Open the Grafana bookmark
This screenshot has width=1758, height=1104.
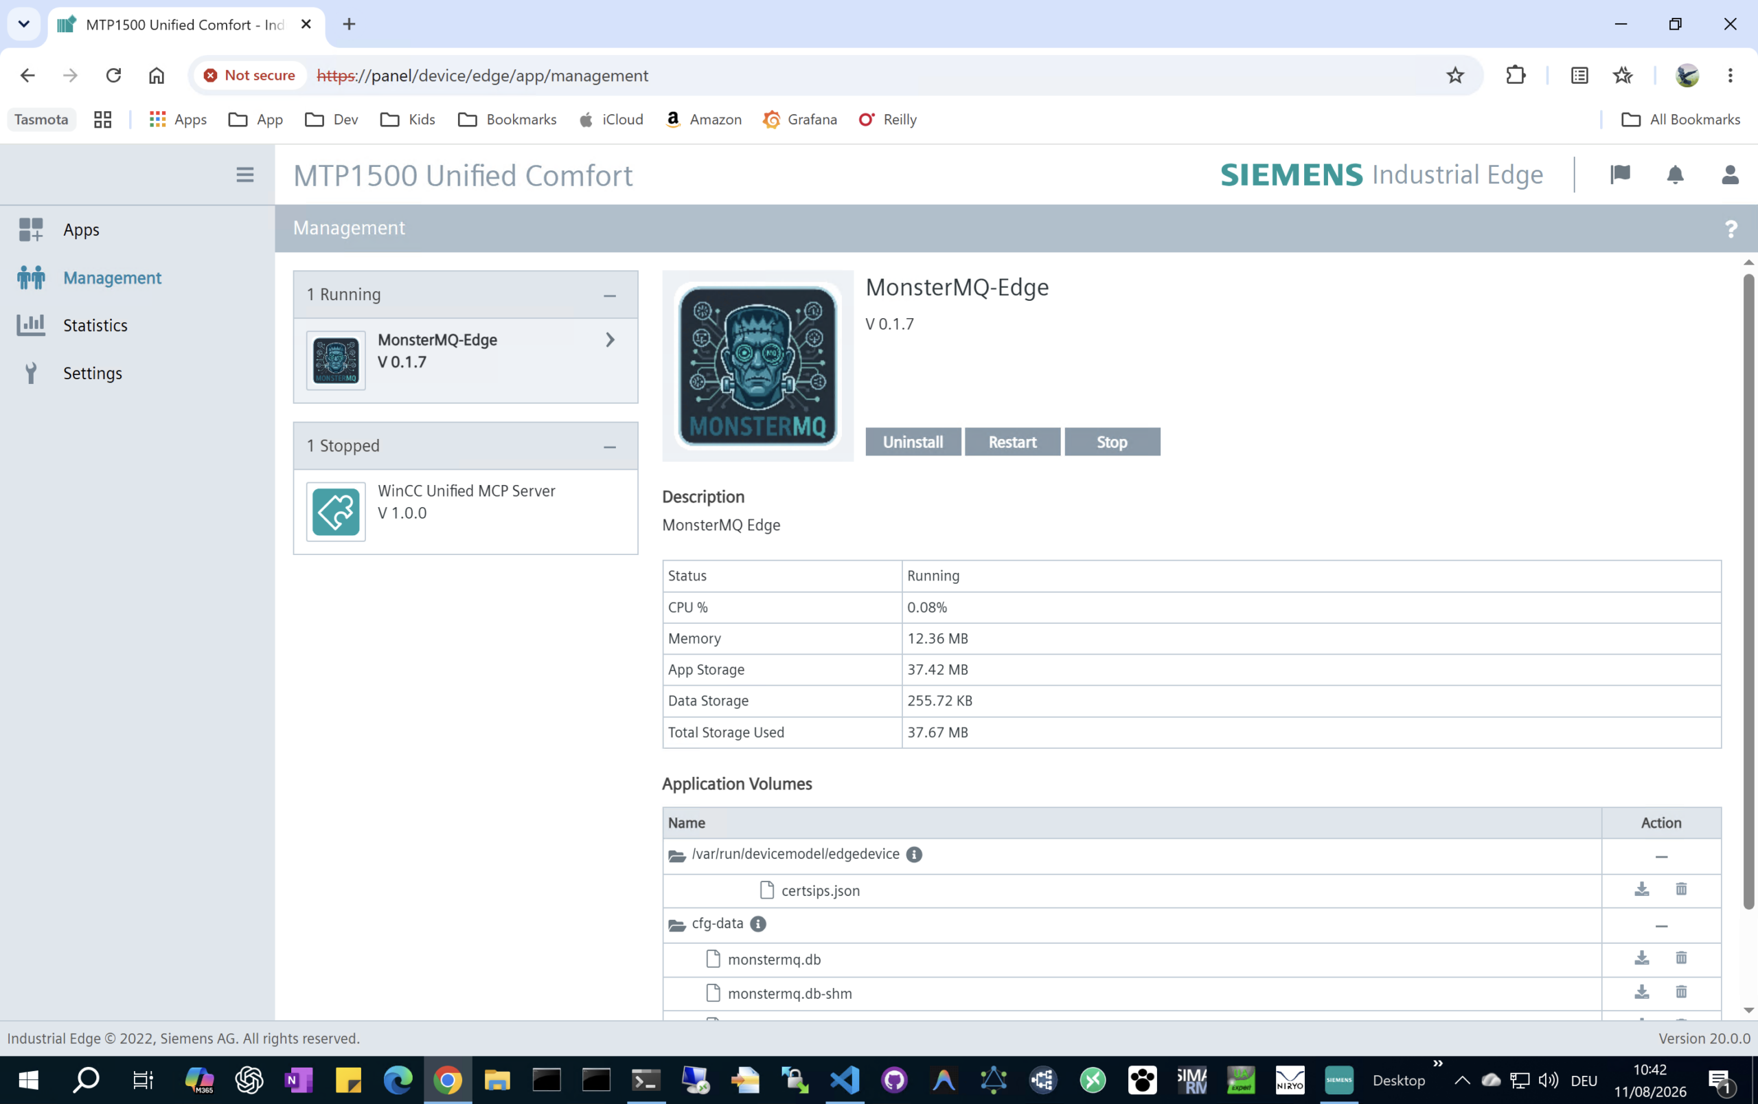[x=800, y=120]
